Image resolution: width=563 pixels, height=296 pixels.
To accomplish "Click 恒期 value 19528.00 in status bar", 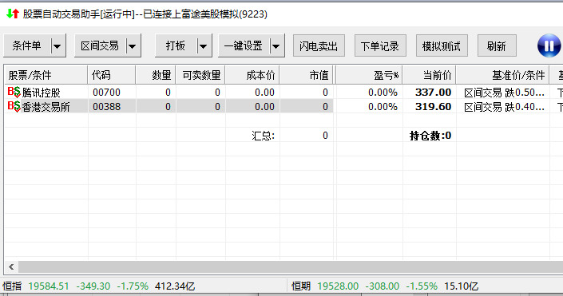I will tap(338, 286).
